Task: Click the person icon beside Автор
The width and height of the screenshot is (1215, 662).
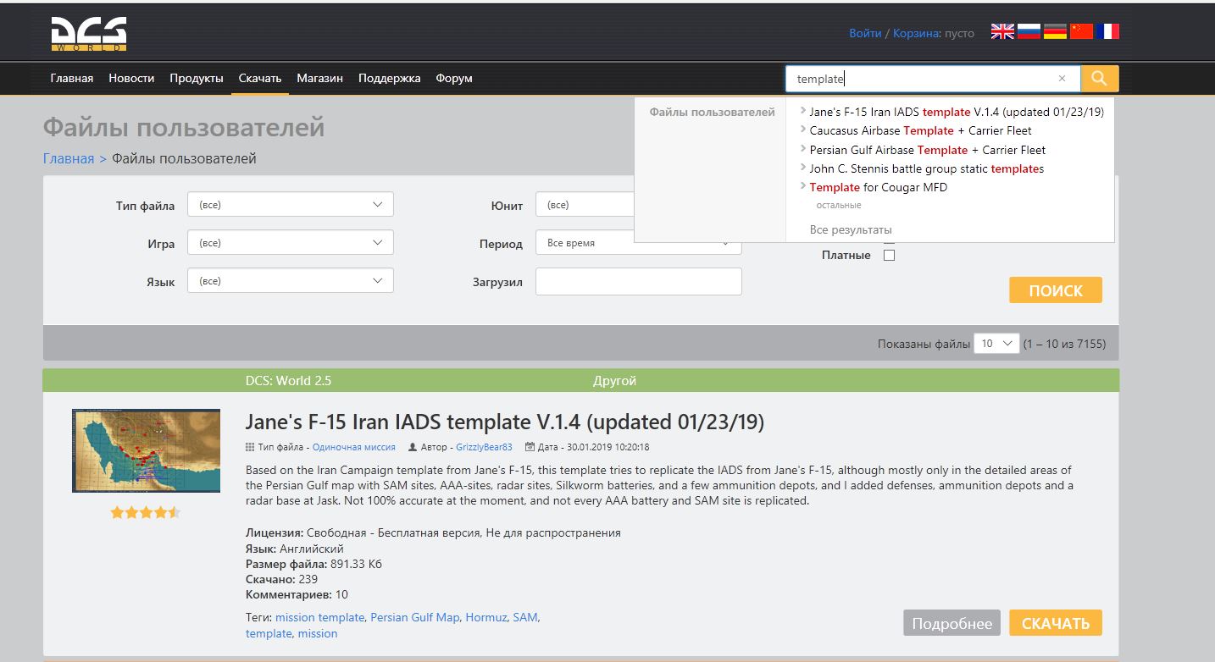Action: point(413,447)
